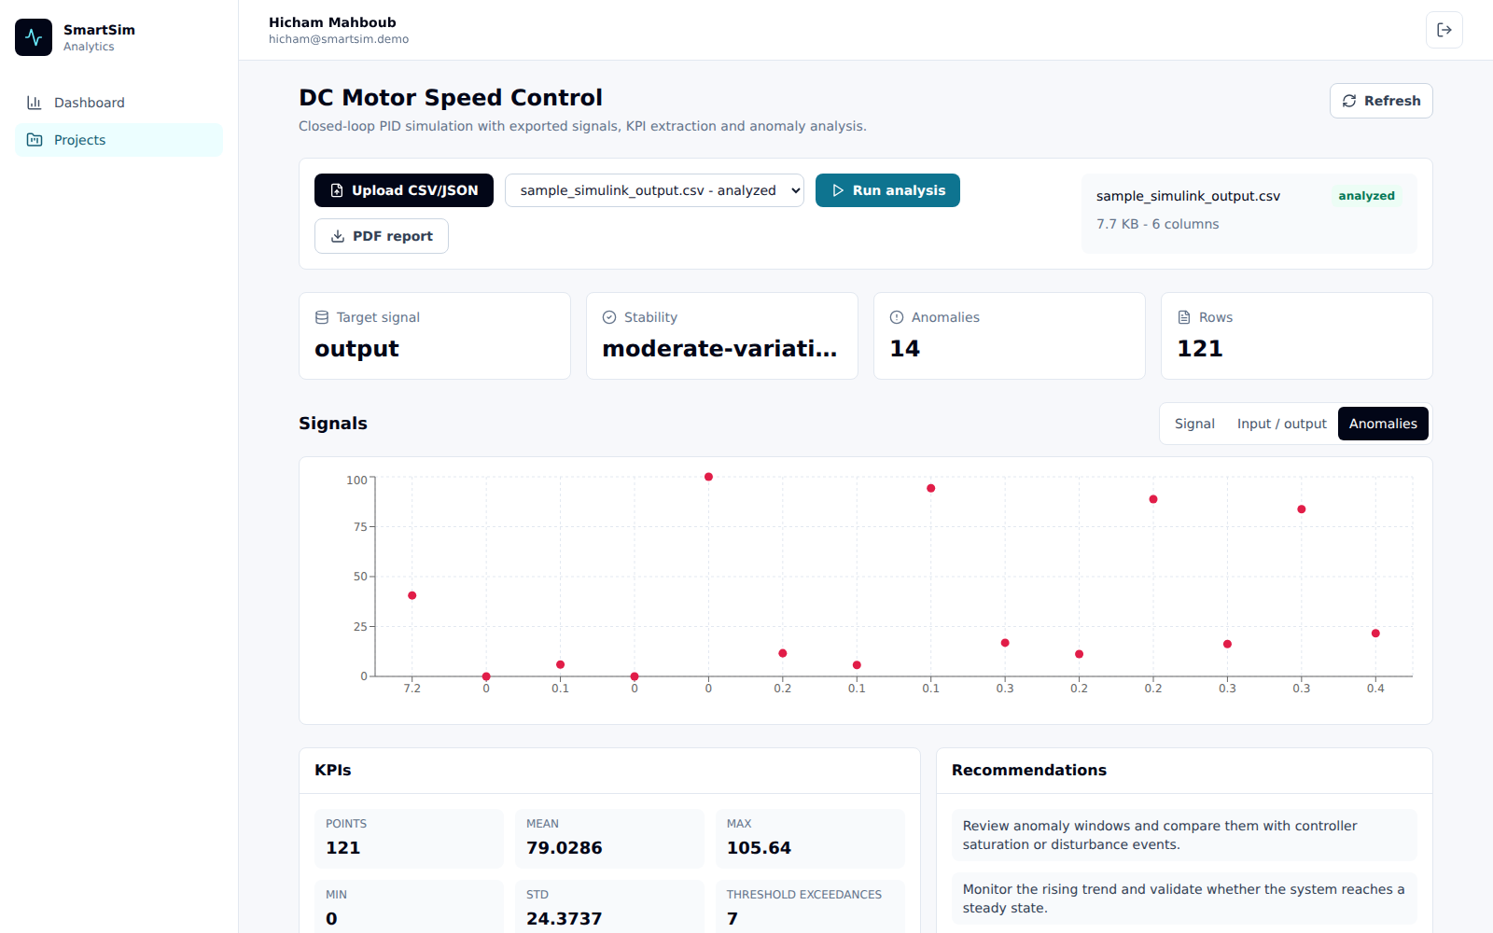Screen dimensions: 1493x933
Task: Click the rightmost anomaly point above 0.4
Action: (1375, 634)
